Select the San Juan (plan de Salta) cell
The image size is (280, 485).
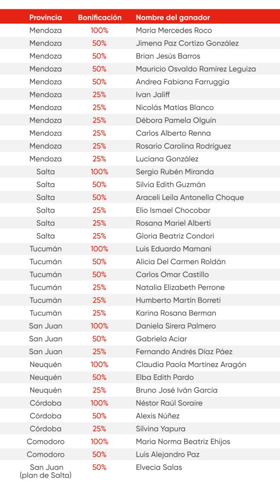(46, 471)
